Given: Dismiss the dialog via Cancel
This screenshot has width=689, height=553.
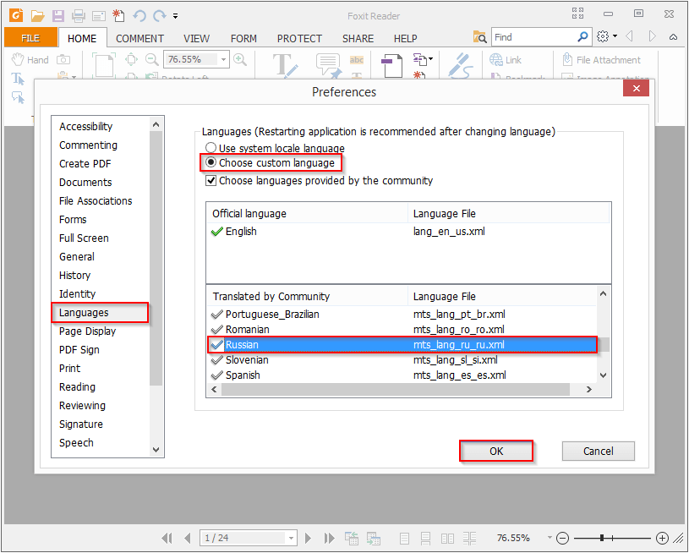Looking at the screenshot, I should [x=598, y=451].
